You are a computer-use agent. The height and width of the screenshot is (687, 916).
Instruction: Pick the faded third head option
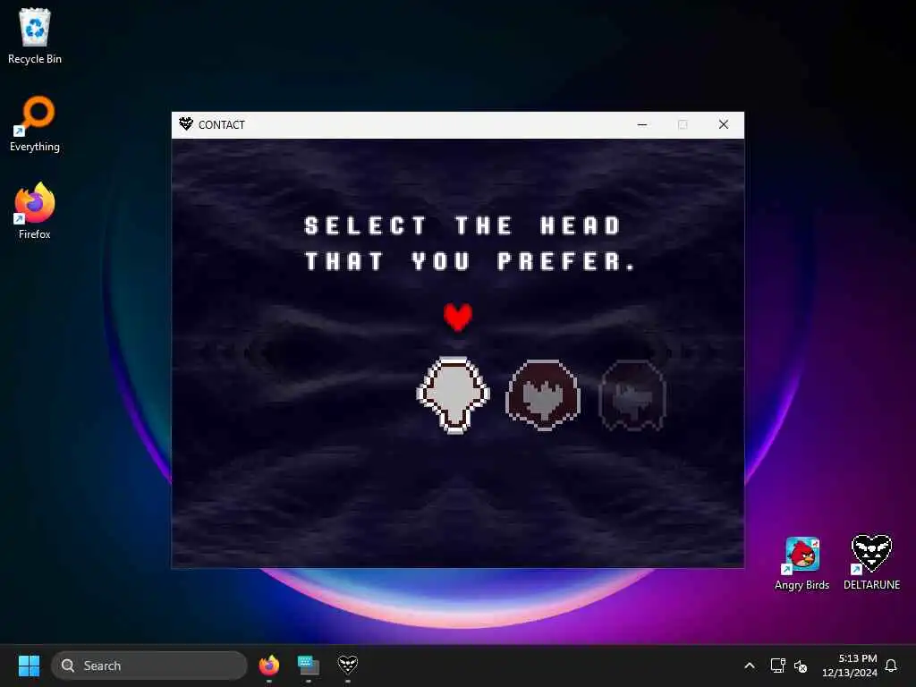[x=632, y=395]
